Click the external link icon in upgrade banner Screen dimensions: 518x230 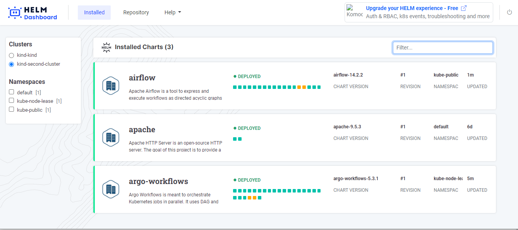(x=464, y=8)
